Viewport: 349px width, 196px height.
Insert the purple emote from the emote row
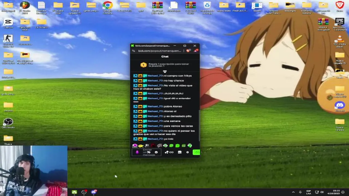(x=135, y=146)
